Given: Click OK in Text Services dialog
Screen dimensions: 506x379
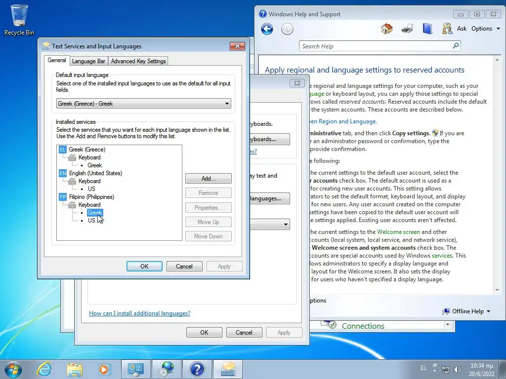Looking at the screenshot, I should [144, 266].
